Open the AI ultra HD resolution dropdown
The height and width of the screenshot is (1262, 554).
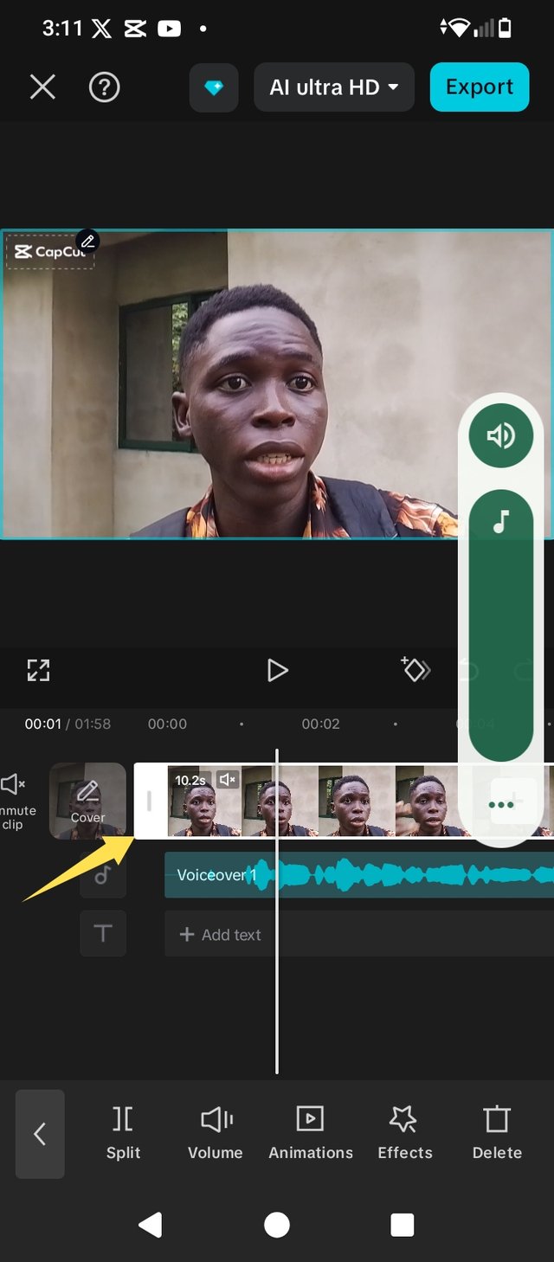pos(334,87)
